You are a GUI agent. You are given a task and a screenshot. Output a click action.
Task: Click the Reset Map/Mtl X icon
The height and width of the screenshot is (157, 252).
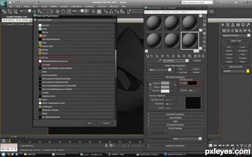point(162,56)
